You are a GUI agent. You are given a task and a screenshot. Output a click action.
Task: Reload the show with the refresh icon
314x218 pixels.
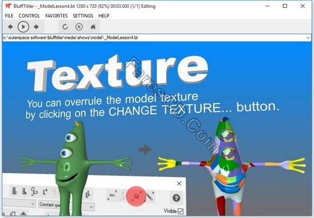pyautogui.click(x=65, y=27)
